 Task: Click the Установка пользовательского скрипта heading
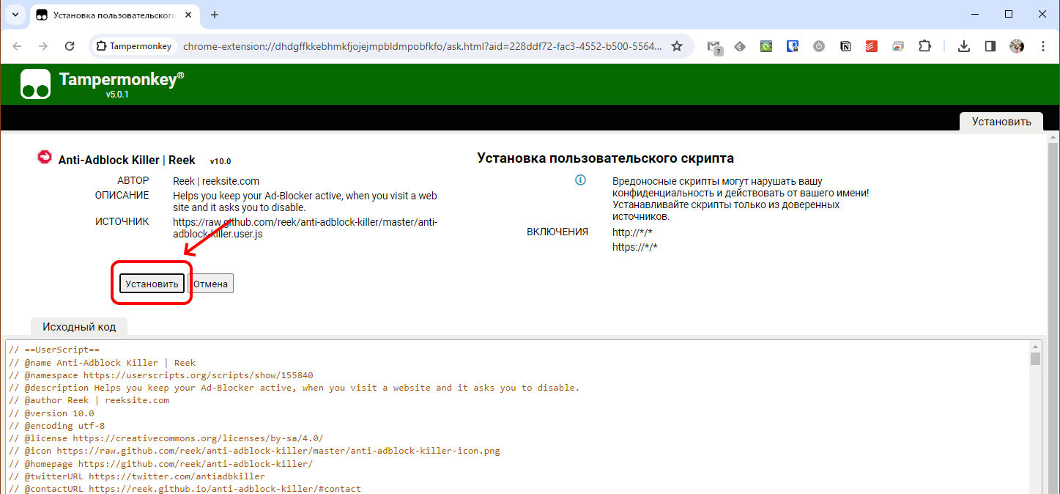pos(606,158)
